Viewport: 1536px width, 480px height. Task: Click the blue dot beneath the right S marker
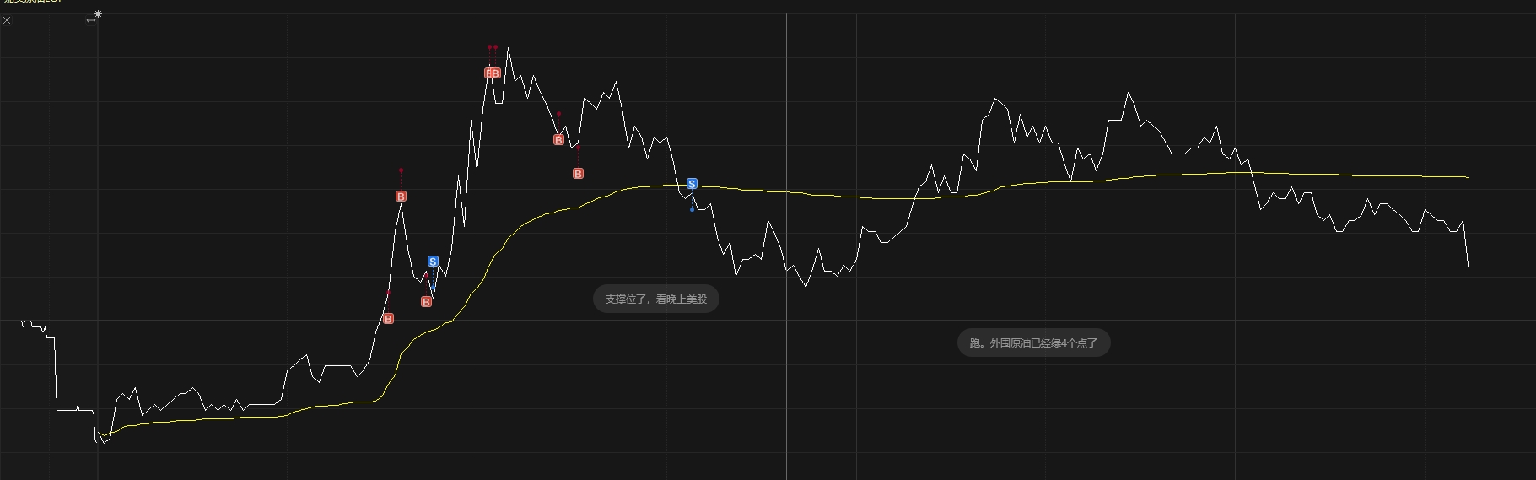coord(692,209)
